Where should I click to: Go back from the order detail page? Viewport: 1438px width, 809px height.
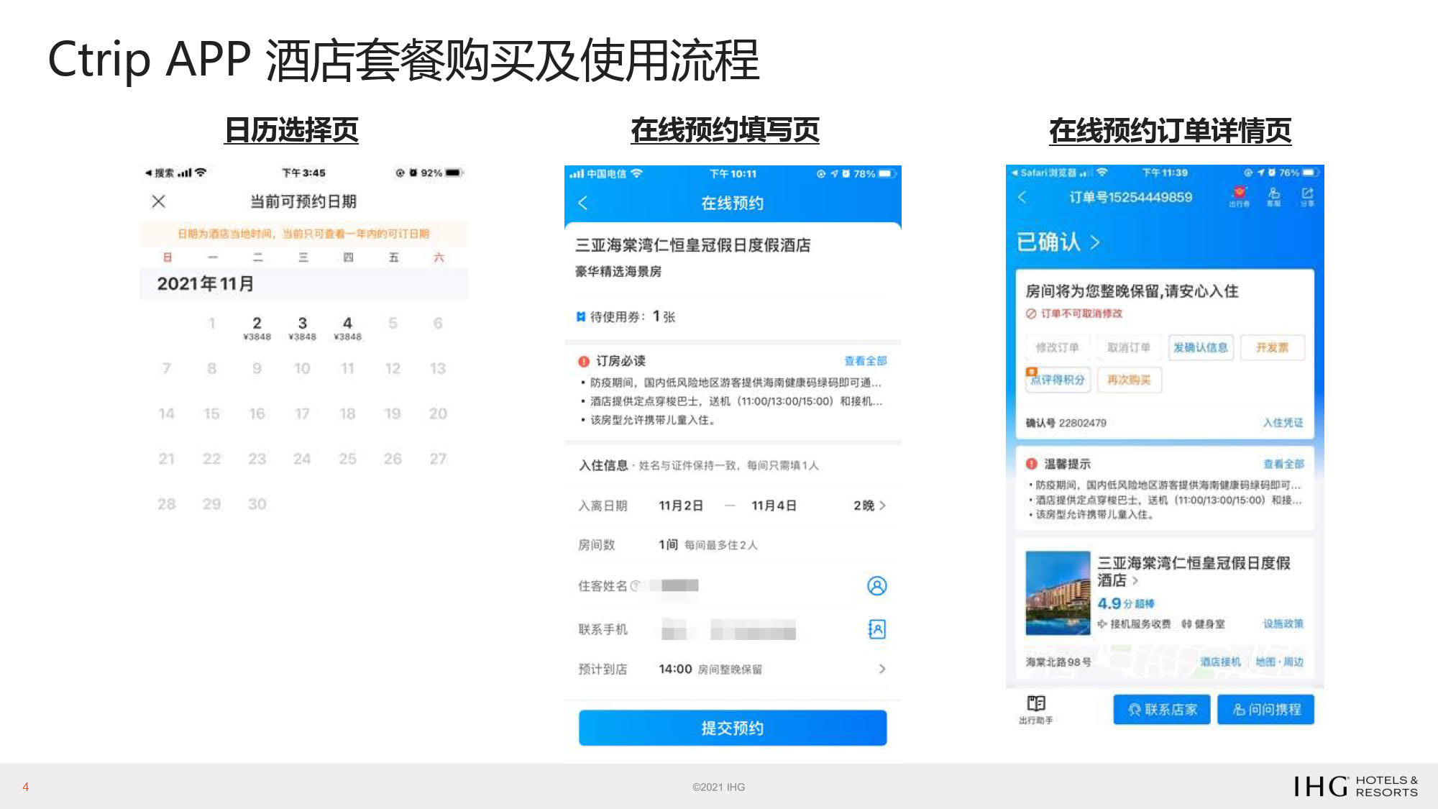[x=1022, y=197]
